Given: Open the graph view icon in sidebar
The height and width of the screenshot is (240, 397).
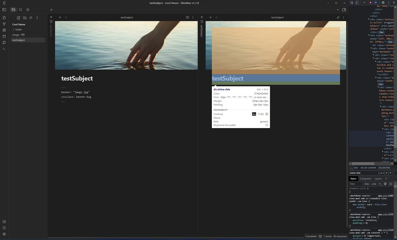Looking at the screenshot, I should coord(4,24).
